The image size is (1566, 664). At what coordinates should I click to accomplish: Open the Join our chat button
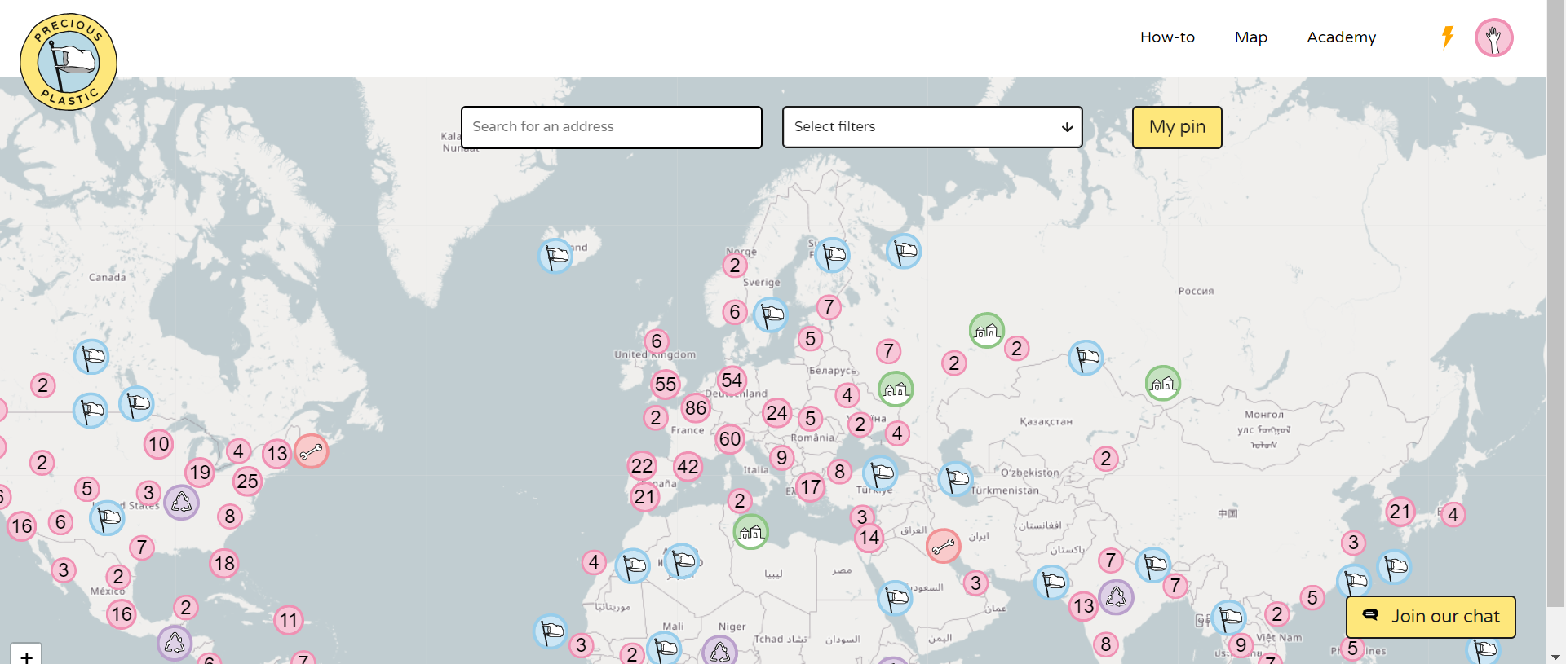(1431, 617)
